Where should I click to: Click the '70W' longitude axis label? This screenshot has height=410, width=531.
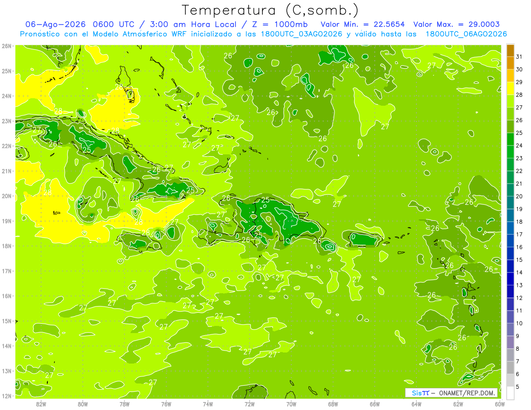tap(291, 404)
